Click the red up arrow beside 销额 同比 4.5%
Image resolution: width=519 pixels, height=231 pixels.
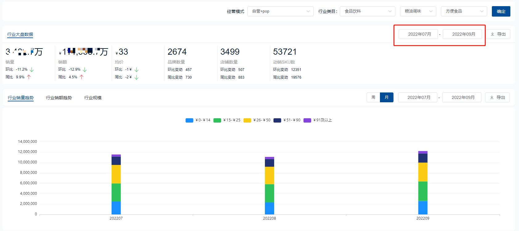click(82, 77)
